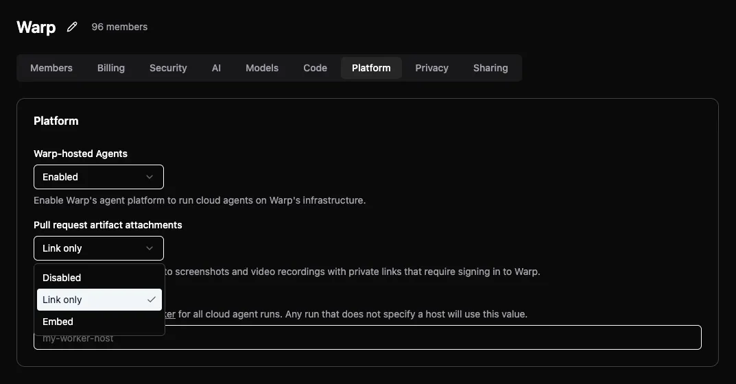Viewport: 736px width, 384px height.
Task: Click the Warp-hosted Agents label
Action: (x=81, y=154)
